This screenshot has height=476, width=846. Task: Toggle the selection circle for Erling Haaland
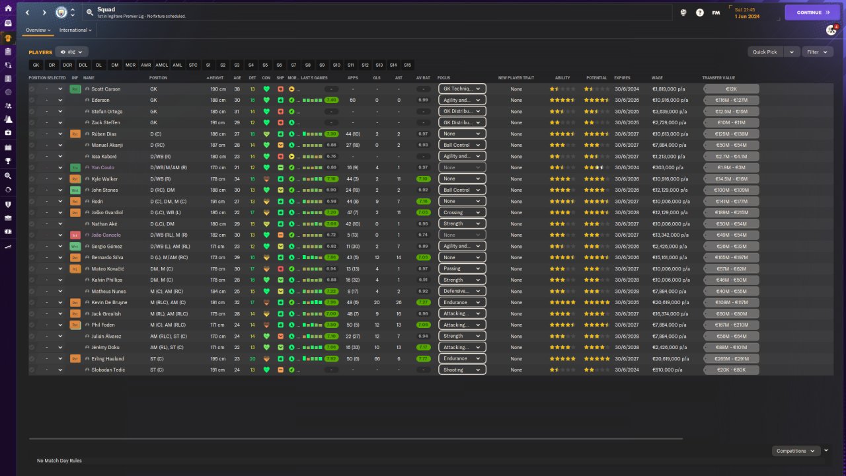click(x=32, y=358)
